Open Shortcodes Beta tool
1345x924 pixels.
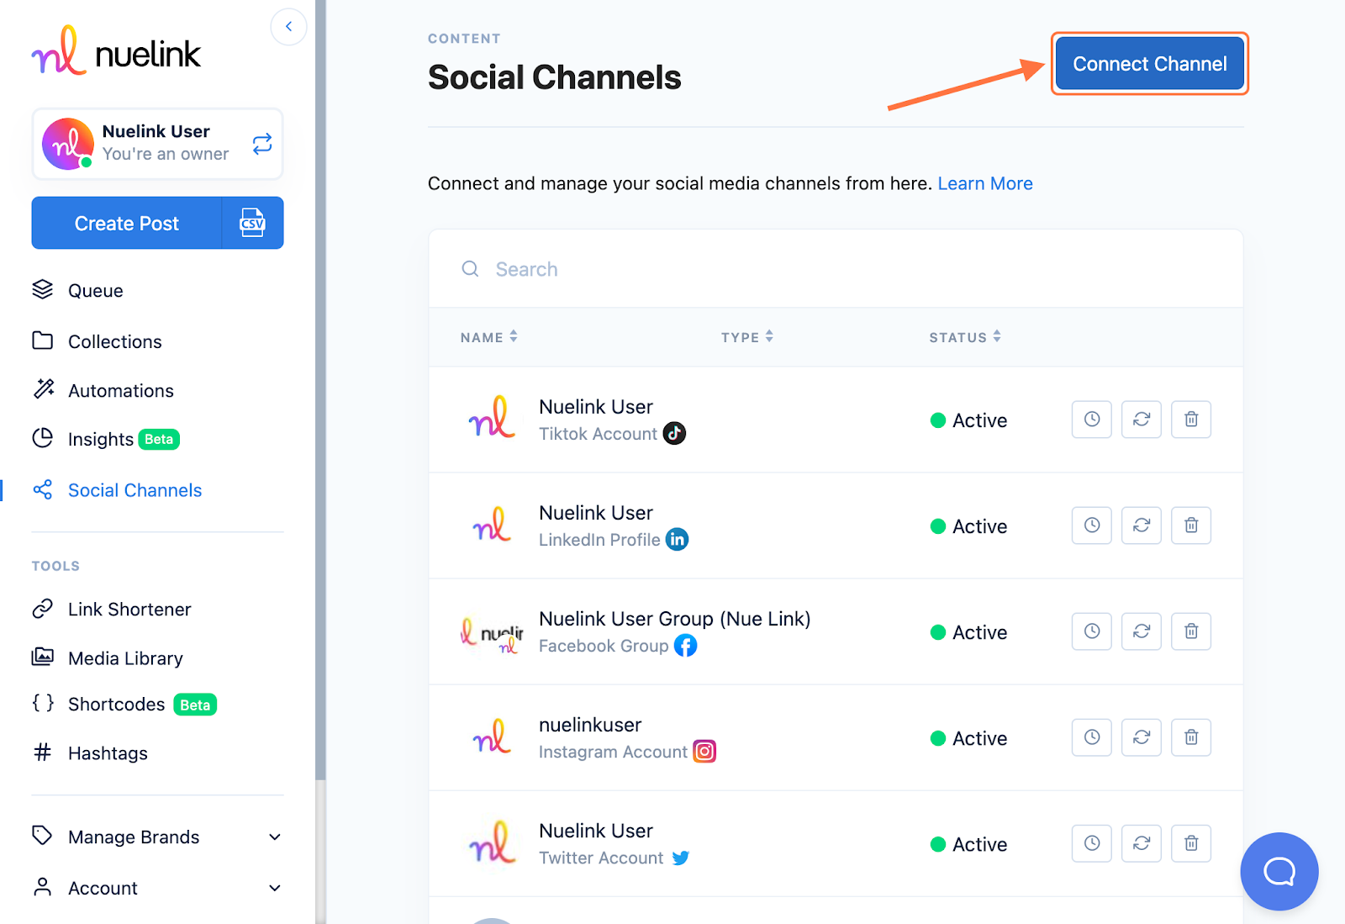coord(124,704)
